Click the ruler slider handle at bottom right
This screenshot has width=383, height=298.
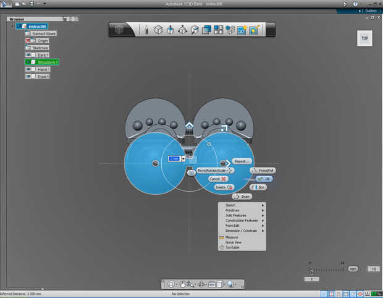pyautogui.click(x=312, y=272)
